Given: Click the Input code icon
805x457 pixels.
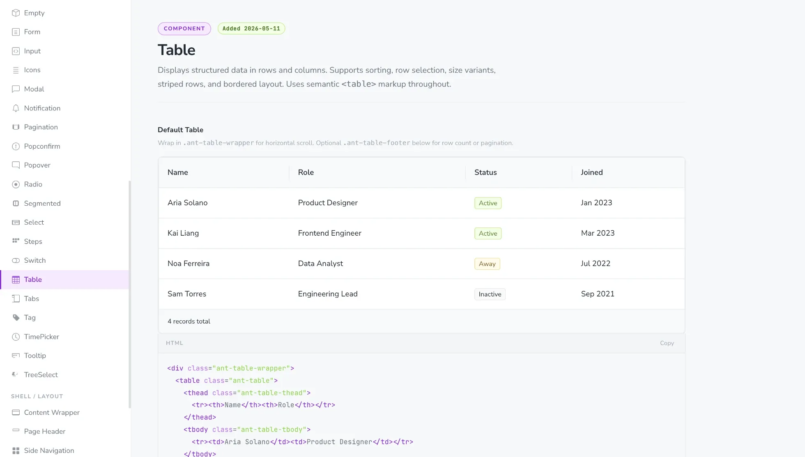Looking at the screenshot, I should click(16, 51).
